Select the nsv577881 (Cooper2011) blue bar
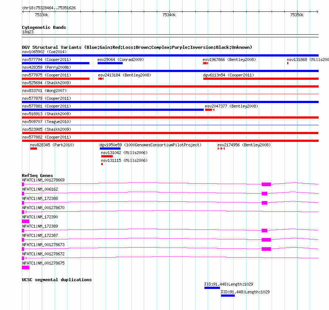 pos(113,110)
